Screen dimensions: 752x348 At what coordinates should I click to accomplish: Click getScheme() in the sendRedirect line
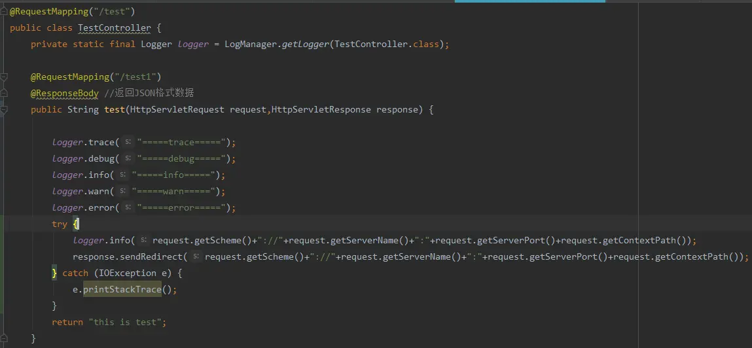[276, 257]
